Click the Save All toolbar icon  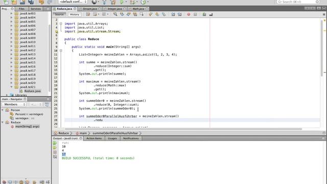coord(31,2)
